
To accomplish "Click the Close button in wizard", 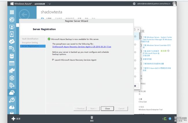I will [x=107, y=109].
